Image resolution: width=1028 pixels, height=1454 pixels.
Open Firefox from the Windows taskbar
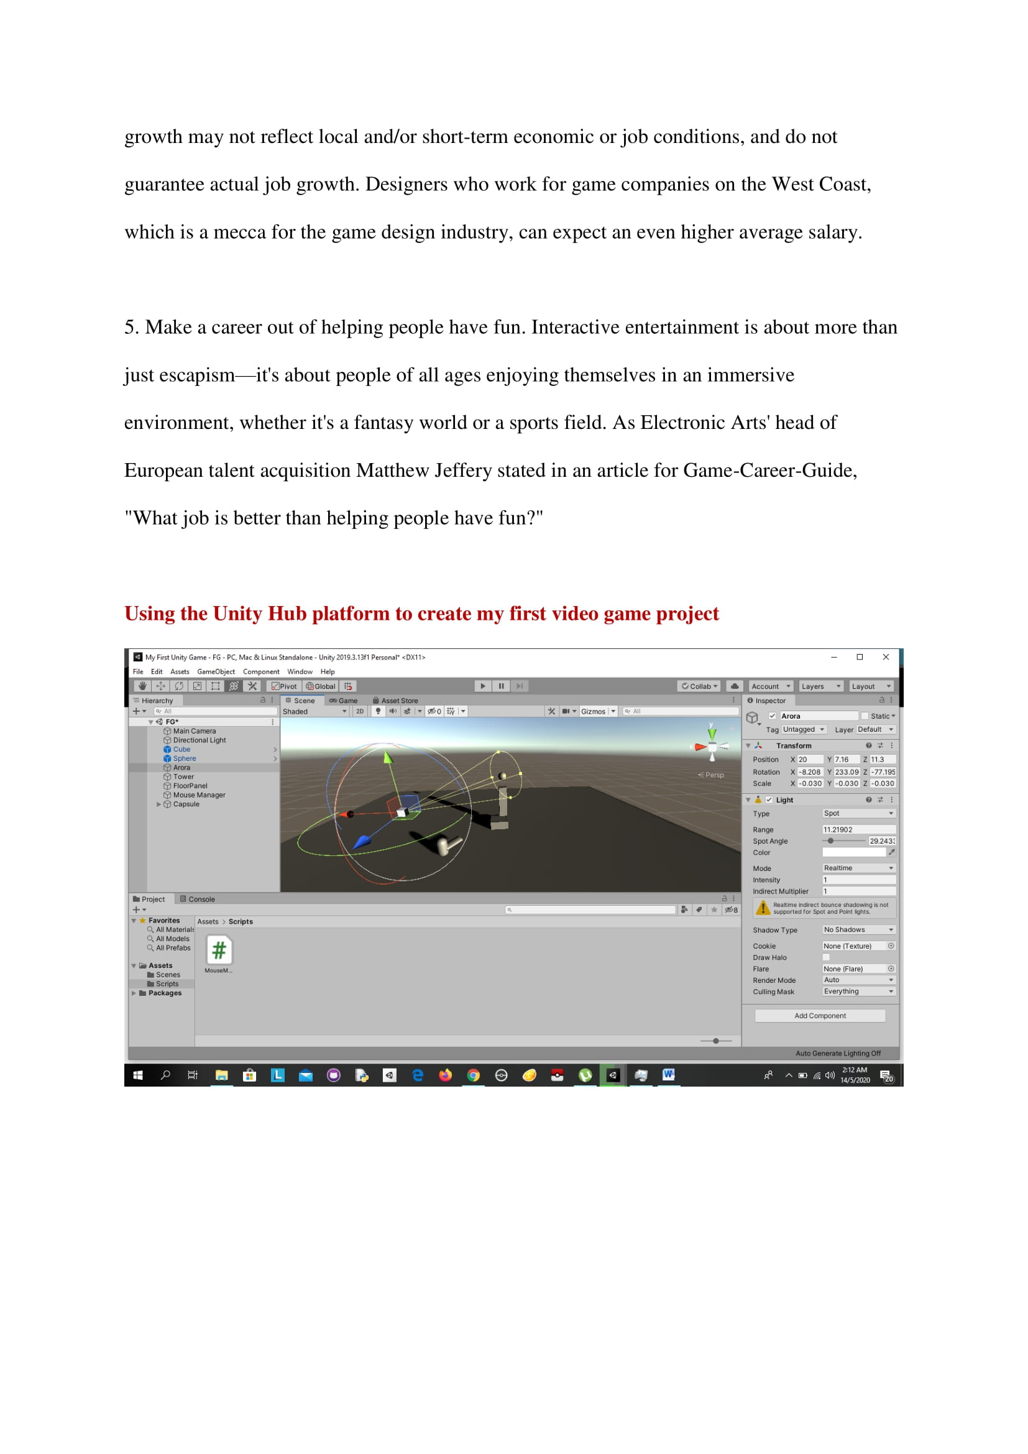tap(445, 1075)
